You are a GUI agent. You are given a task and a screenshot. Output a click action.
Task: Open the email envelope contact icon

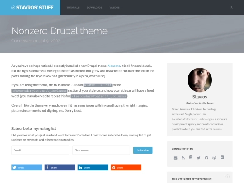click(x=175, y=158)
